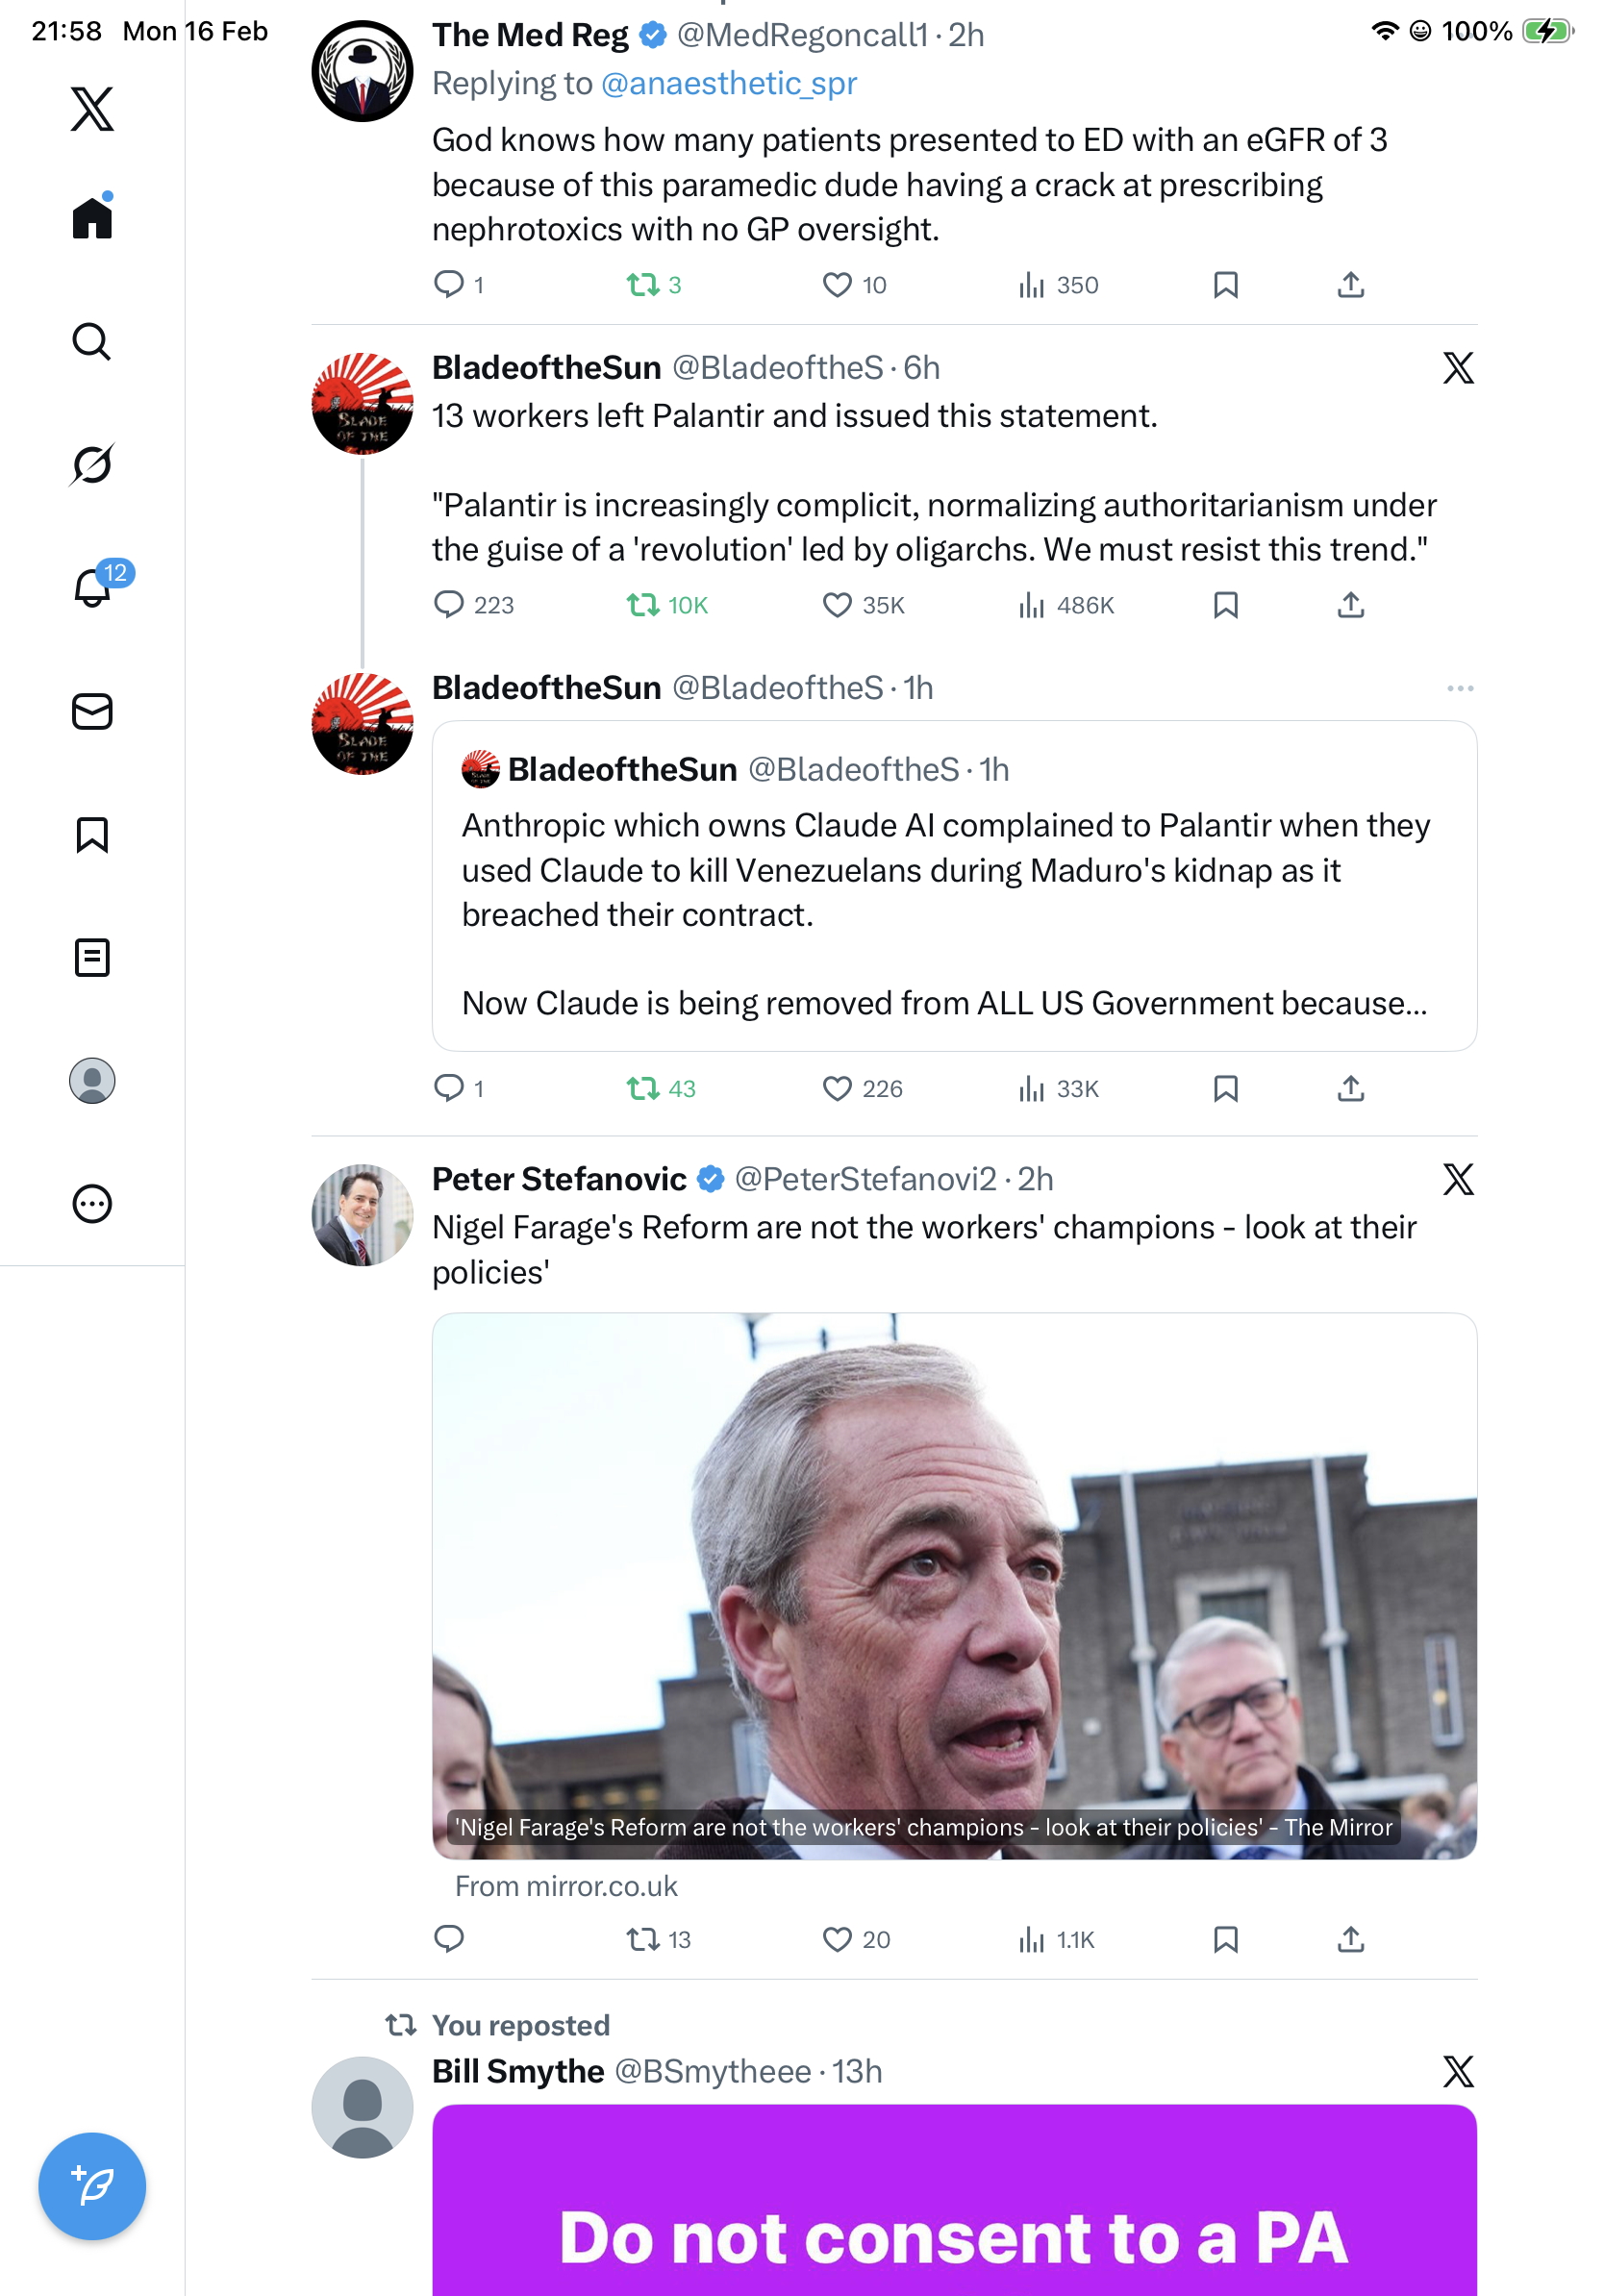
Task: Open Messages envelope in sidebar
Action: (92, 712)
